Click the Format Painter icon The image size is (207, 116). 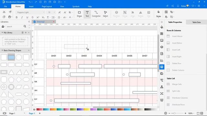(10, 12)
